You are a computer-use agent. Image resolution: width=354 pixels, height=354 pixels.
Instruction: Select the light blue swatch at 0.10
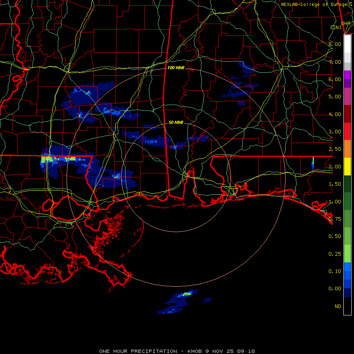(x=347, y=267)
